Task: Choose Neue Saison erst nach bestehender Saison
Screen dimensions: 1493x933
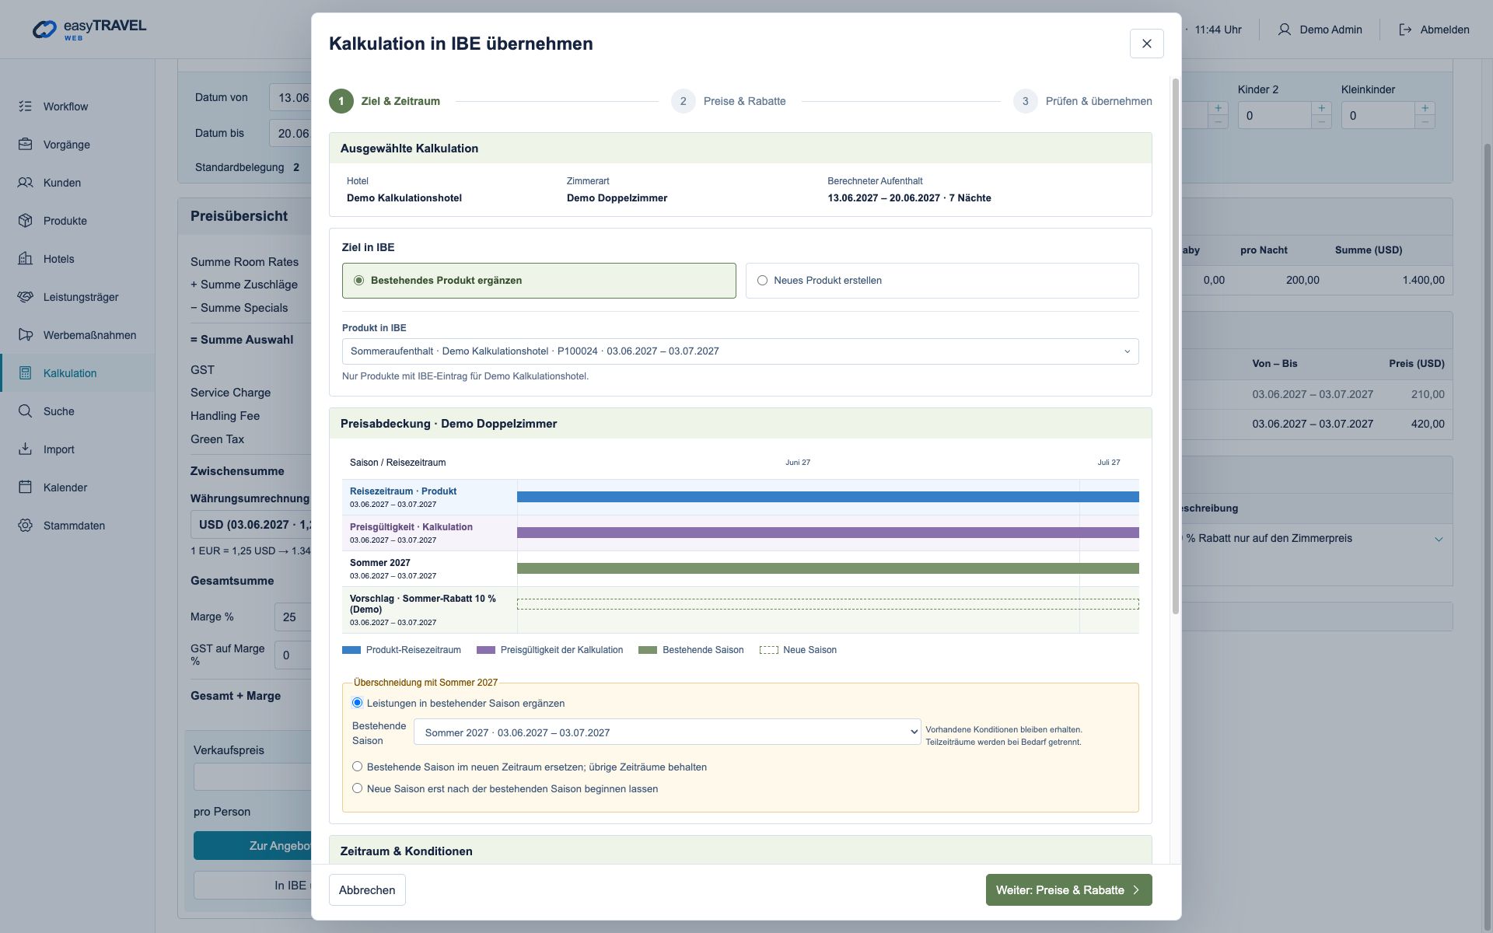Action: (x=357, y=788)
